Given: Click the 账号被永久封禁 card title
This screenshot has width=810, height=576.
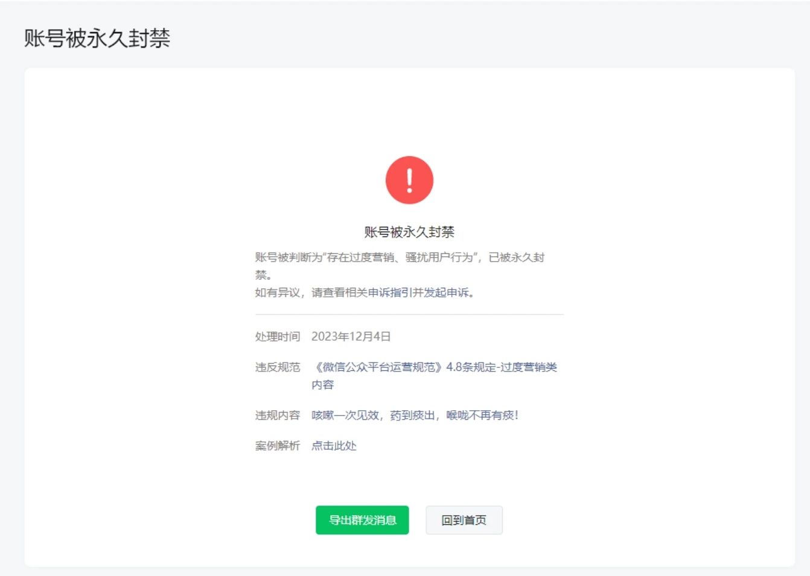Looking at the screenshot, I should [x=410, y=231].
